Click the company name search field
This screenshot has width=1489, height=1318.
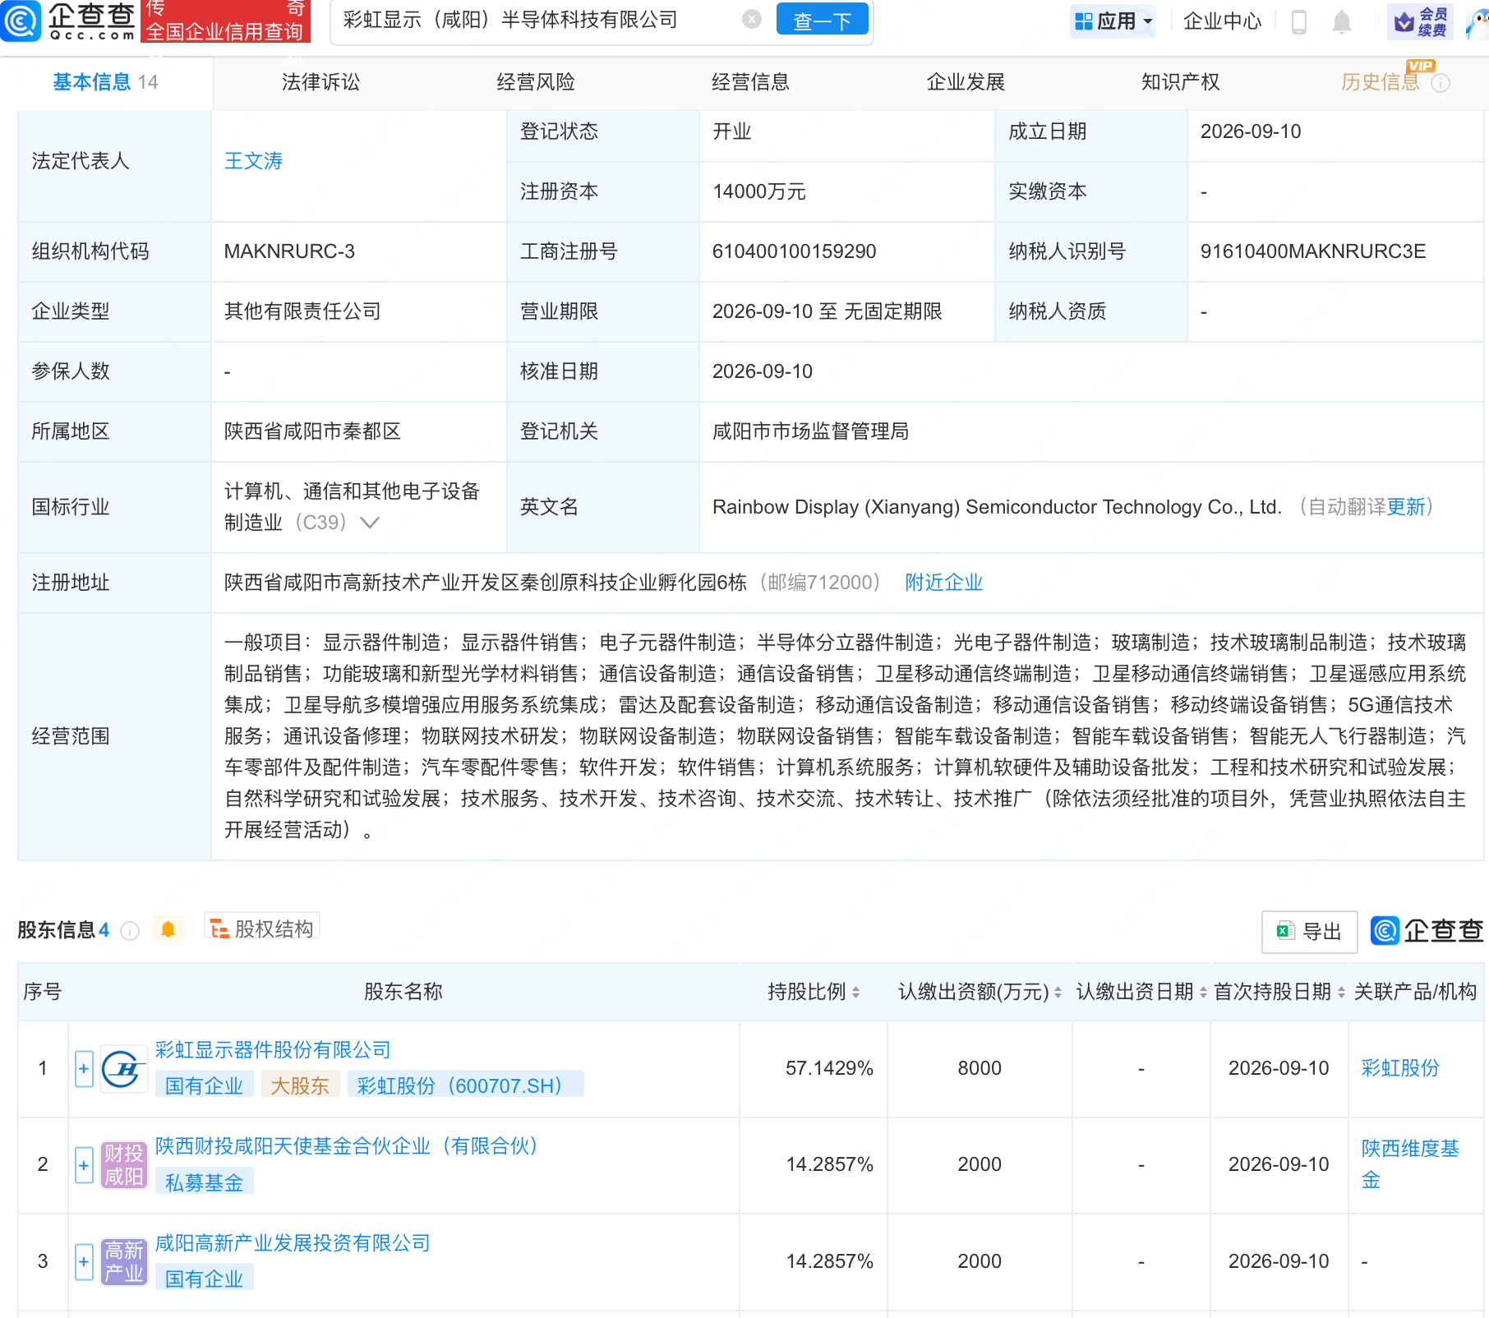[538, 20]
